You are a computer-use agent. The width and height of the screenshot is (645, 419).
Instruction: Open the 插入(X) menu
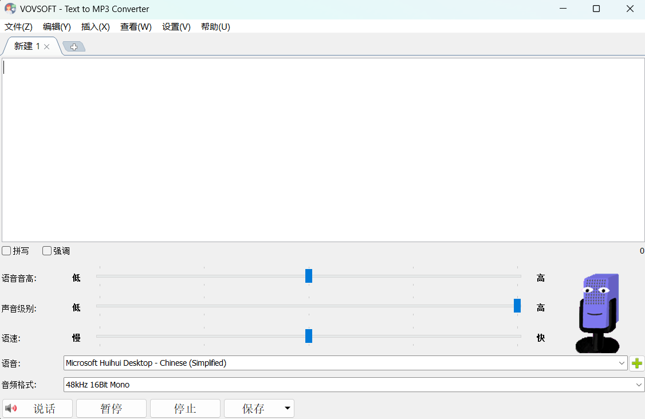95,27
